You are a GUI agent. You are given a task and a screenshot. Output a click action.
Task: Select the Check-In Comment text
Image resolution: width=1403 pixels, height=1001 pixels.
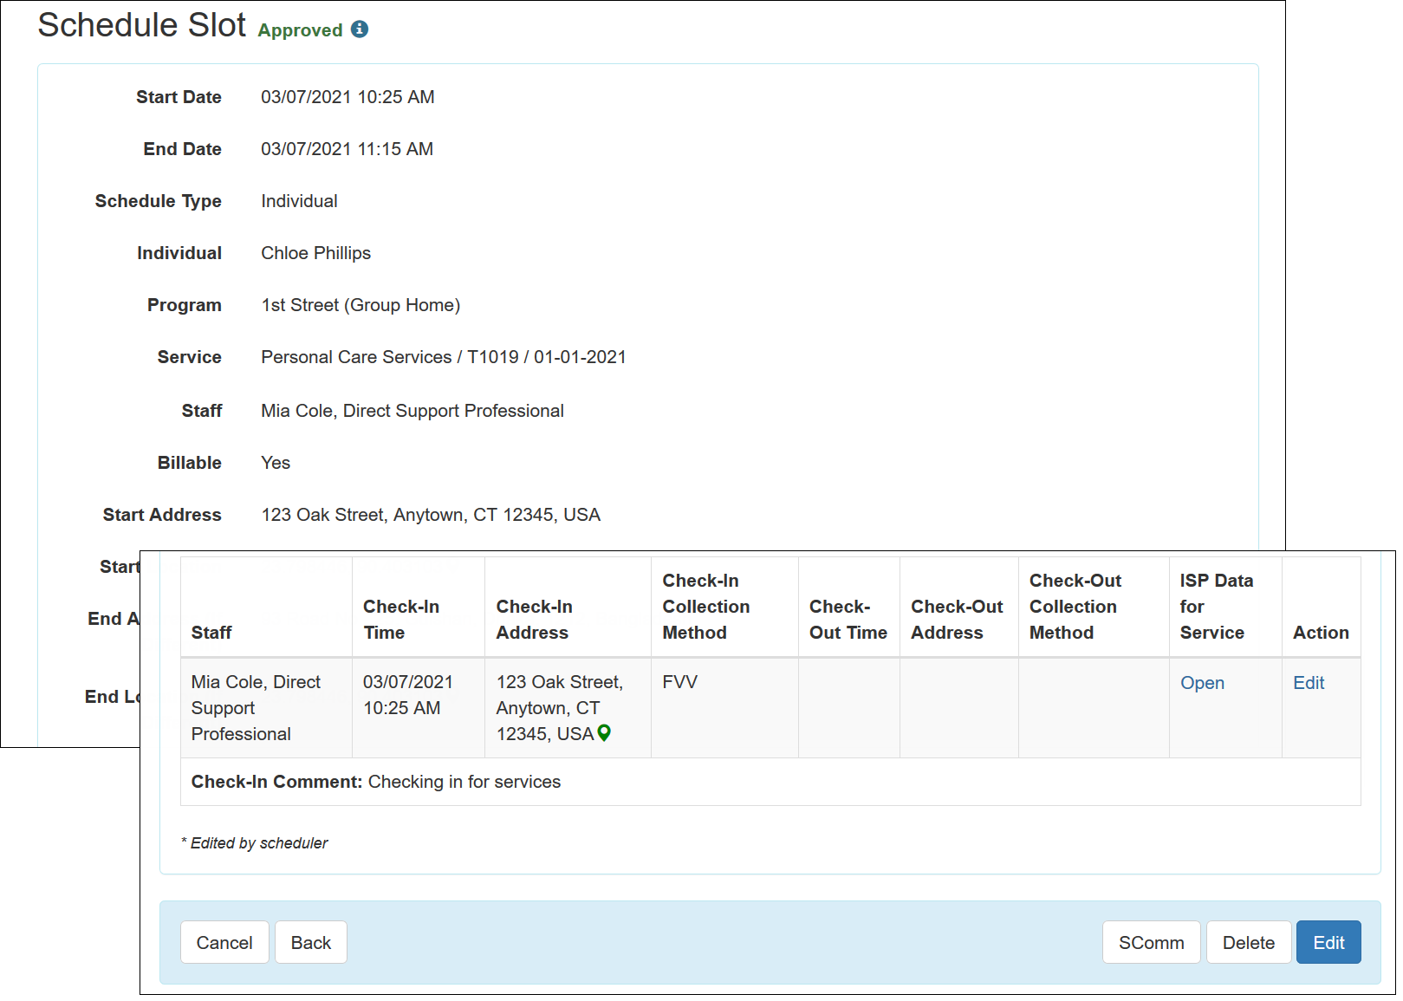[376, 782]
